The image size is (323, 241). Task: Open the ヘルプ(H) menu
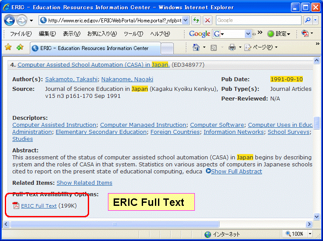pos(160,33)
